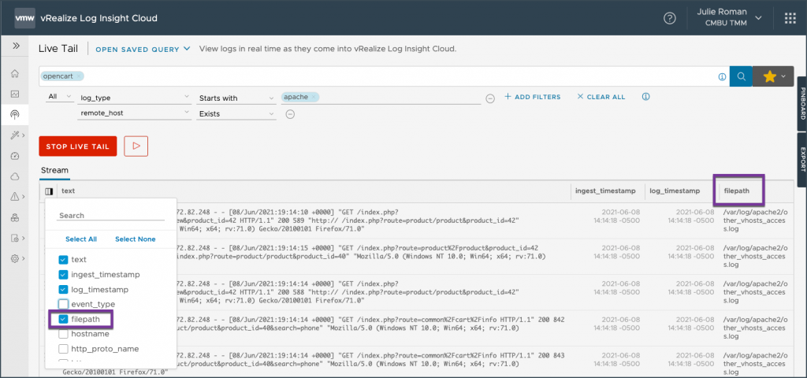807x378 pixels.
Task: Remove the apache filter value tag
Action: point(314,97)
